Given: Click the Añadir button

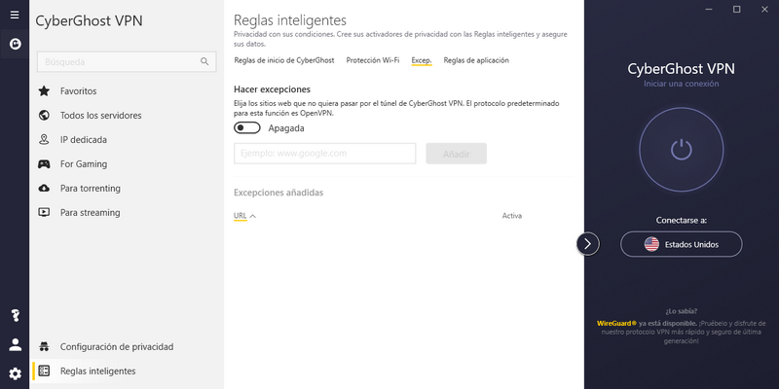Looking at the screenshot, I should coord(456,154).
